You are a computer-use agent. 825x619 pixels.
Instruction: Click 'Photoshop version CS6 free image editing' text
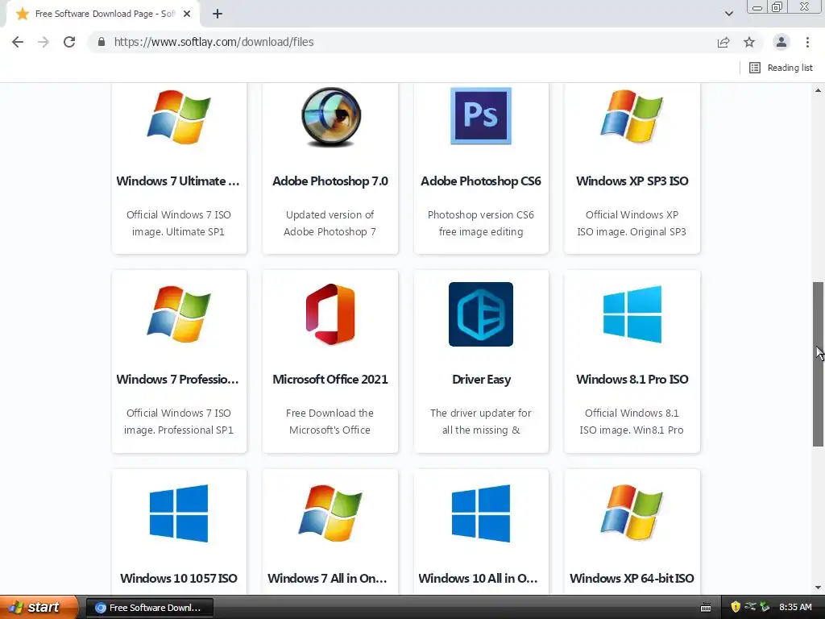(x=481, y=223)
